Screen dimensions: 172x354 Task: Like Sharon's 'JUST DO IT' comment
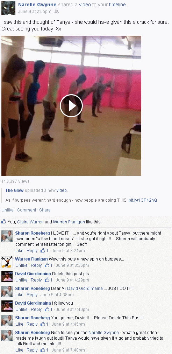pos(19,294)
